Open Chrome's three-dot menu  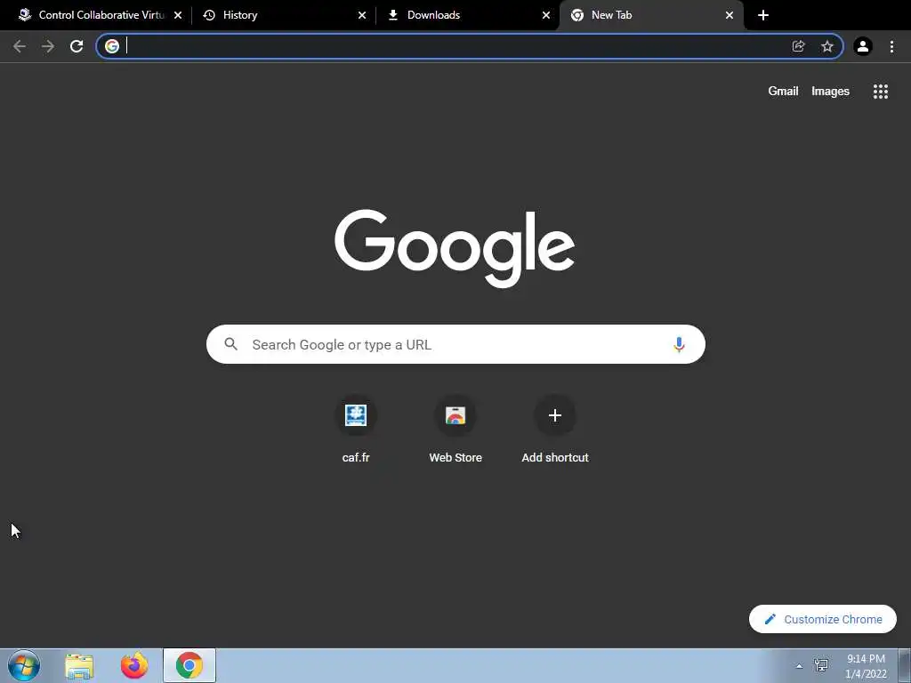pyautogui.click(x=891, y=46)
